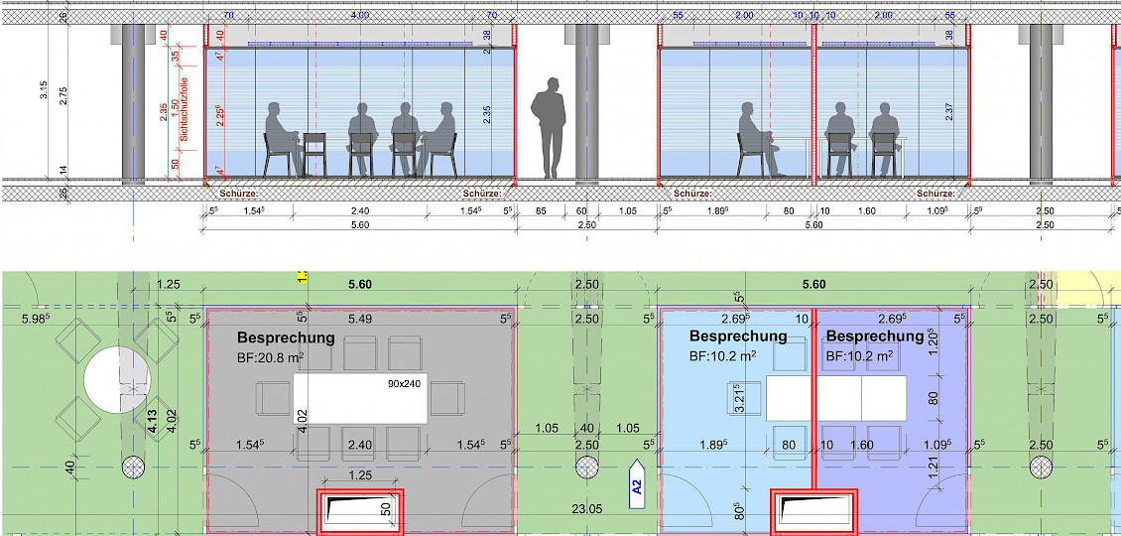1121x536 pixels.
Task: Select the first Schürze label under the elevation
Action: tap(237, 194)
